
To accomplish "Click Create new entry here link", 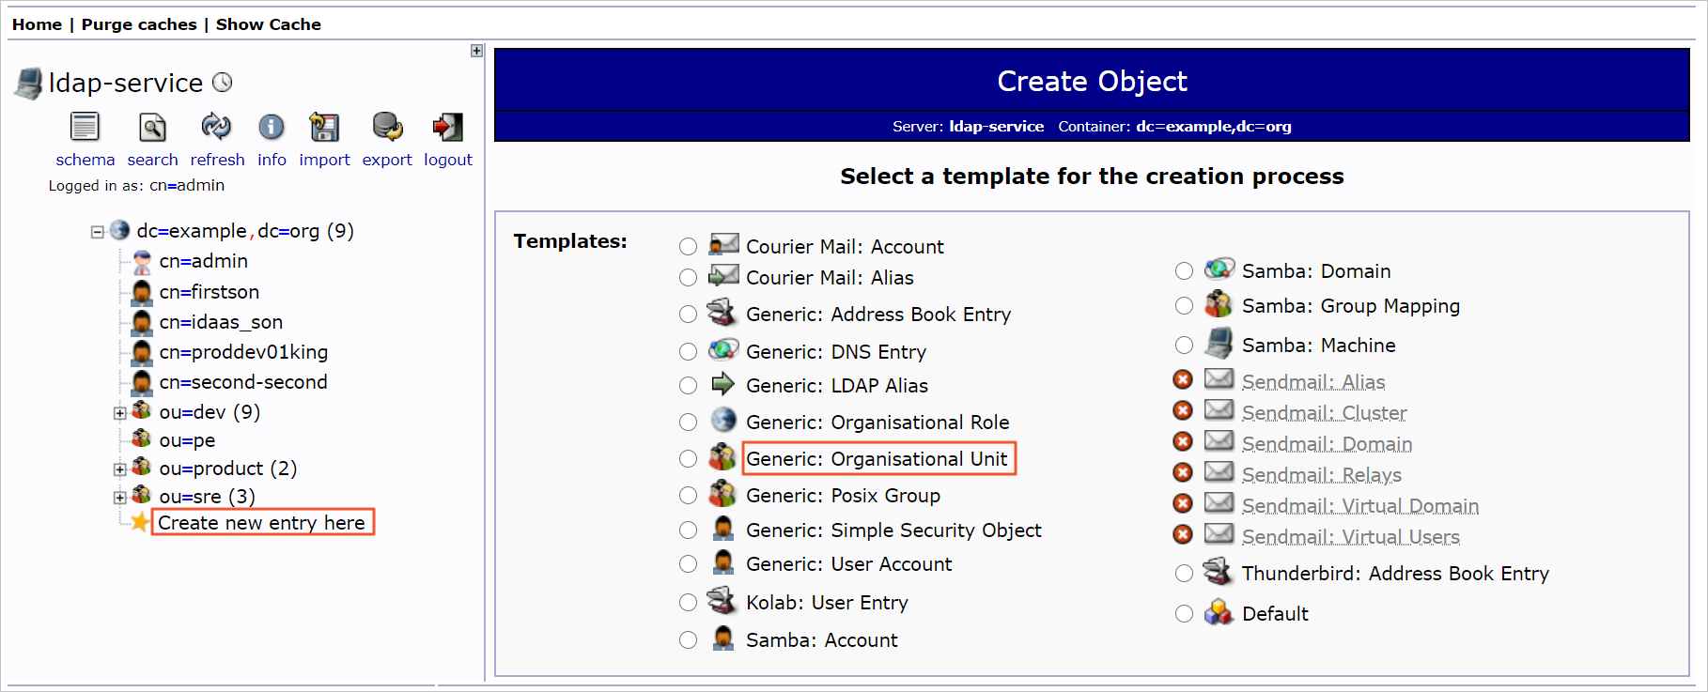I will [x=261, y=523].
